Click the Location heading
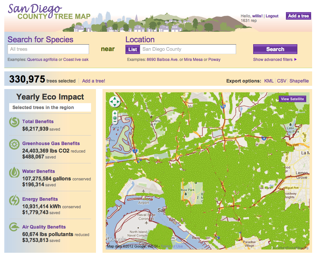This screenshot has width=319, height=258. (140, 39)
